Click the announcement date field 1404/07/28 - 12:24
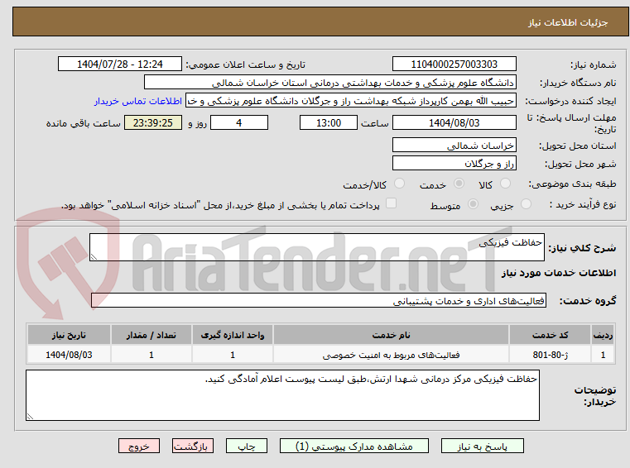 coord(120,64)
